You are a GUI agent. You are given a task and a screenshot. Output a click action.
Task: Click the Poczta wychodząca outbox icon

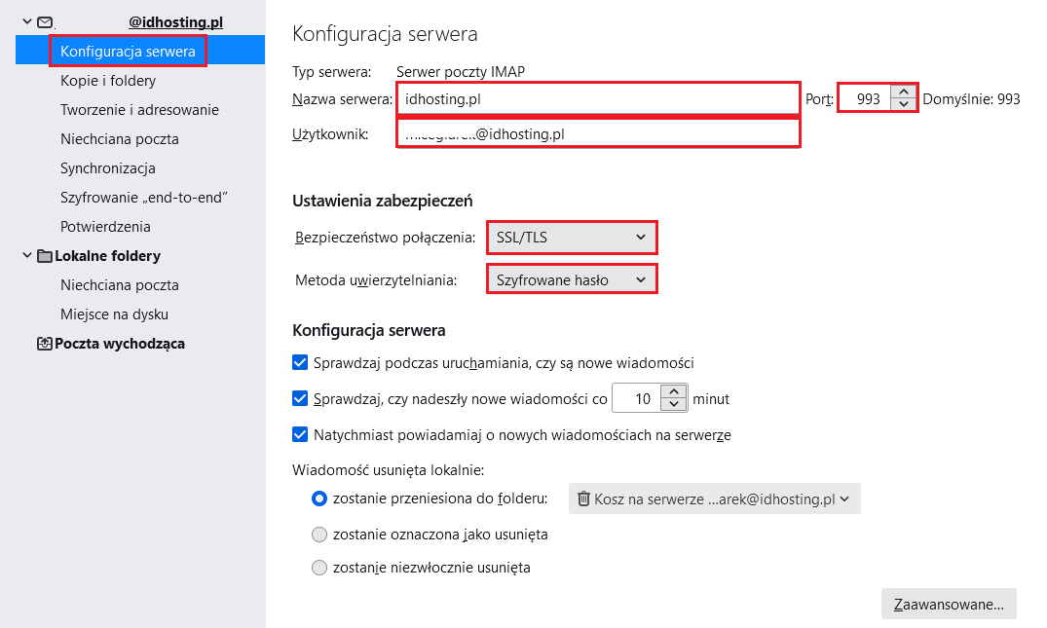point(45,344)
